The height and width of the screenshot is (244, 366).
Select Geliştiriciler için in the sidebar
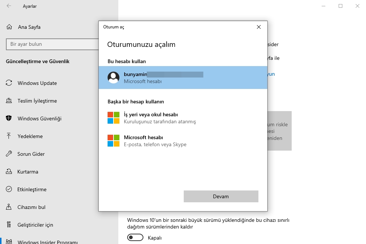(35, 225)
